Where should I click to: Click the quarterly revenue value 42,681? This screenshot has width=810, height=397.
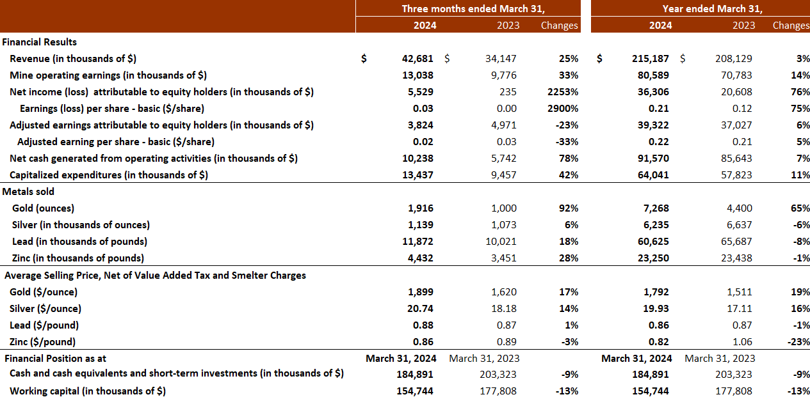[x=421, y=59]
